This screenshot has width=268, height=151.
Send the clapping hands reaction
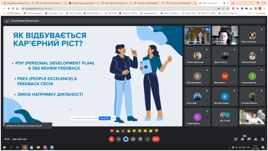(128, 131)
